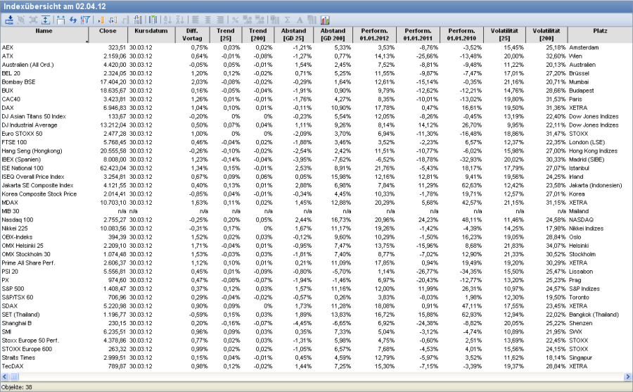This screenshot has width=633, height=392.
Task: Click the fit row height icon
Action: click(46, 20)
